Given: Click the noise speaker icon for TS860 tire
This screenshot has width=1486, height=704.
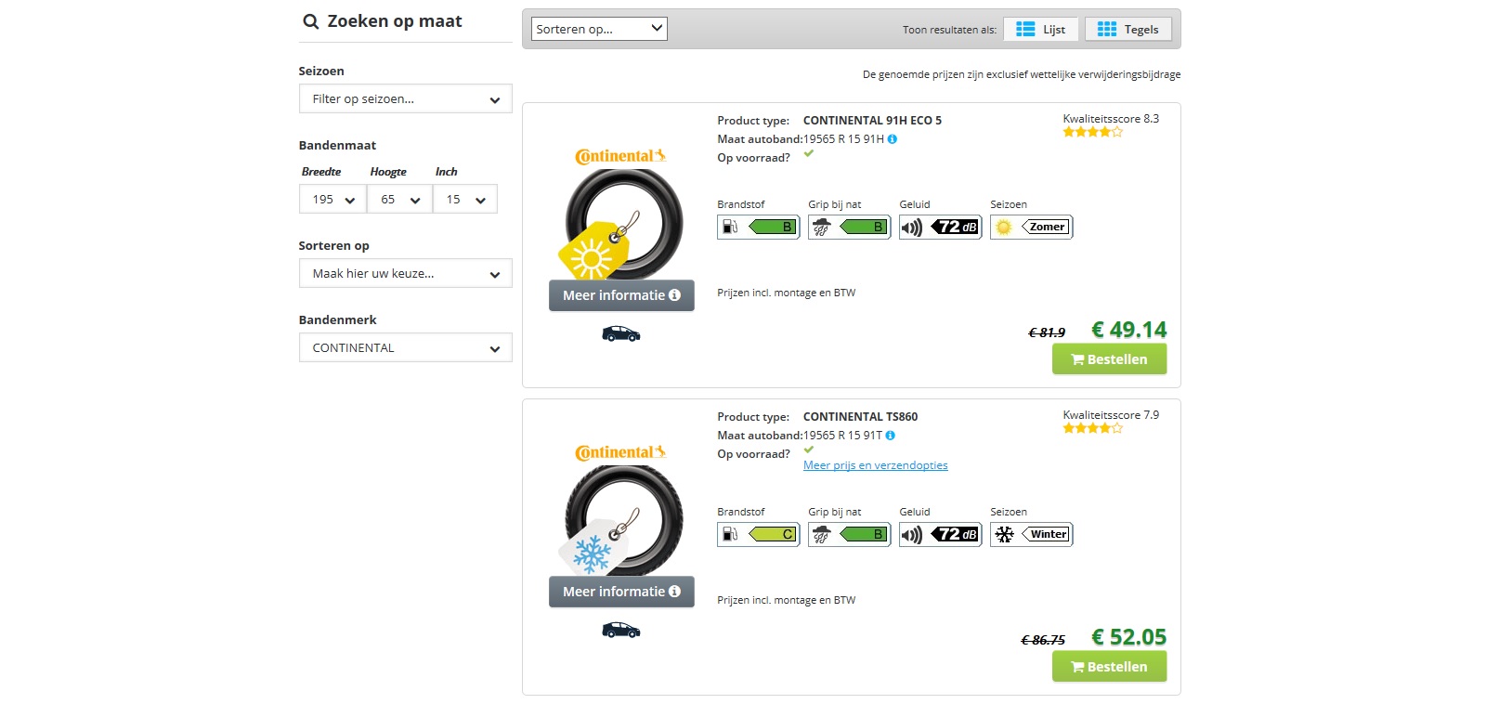Looking at the screenshot, I should [912, 535].
